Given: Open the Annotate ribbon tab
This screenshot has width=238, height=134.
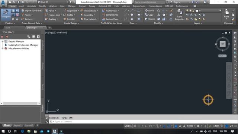Looking at the screenshot, I should tap(31, 6).
